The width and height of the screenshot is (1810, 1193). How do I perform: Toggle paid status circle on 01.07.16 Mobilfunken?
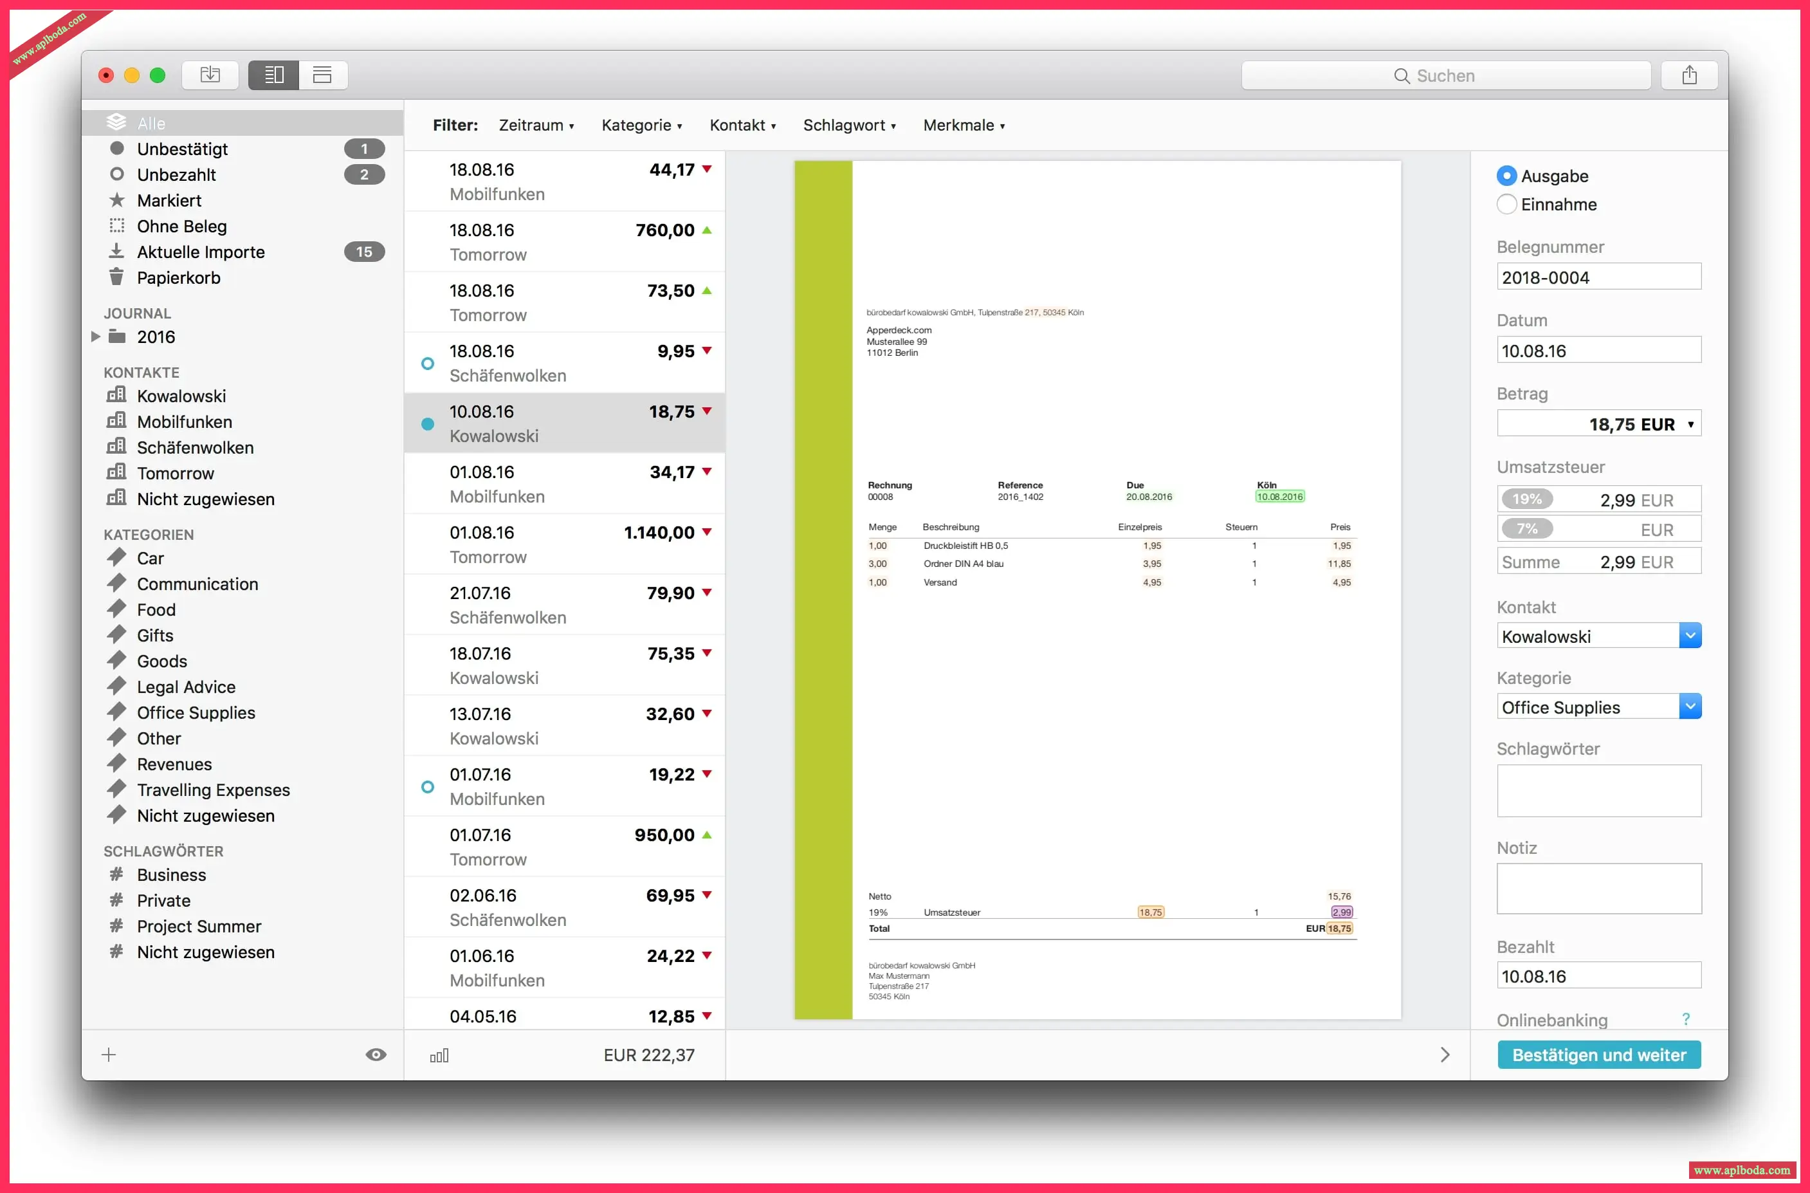tap(427, 787)
